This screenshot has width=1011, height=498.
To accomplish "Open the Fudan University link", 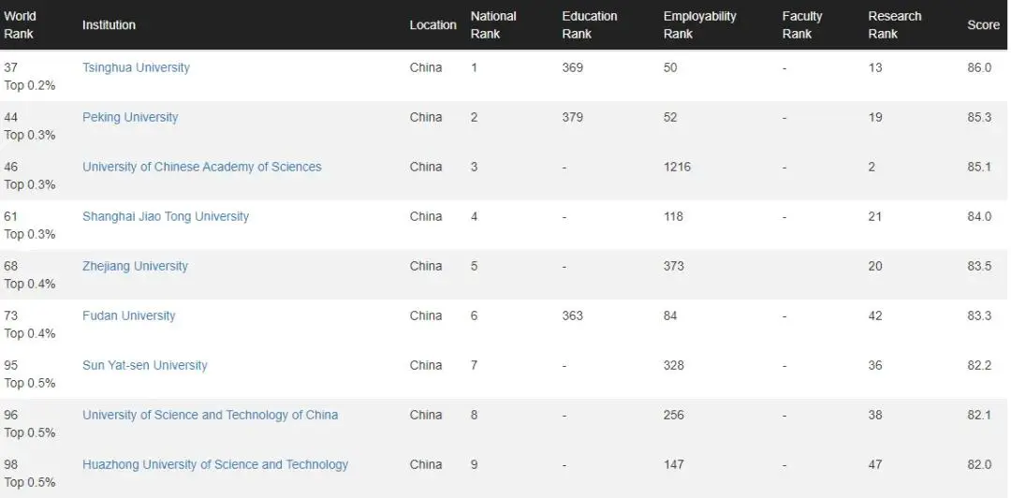I will 129,316.
